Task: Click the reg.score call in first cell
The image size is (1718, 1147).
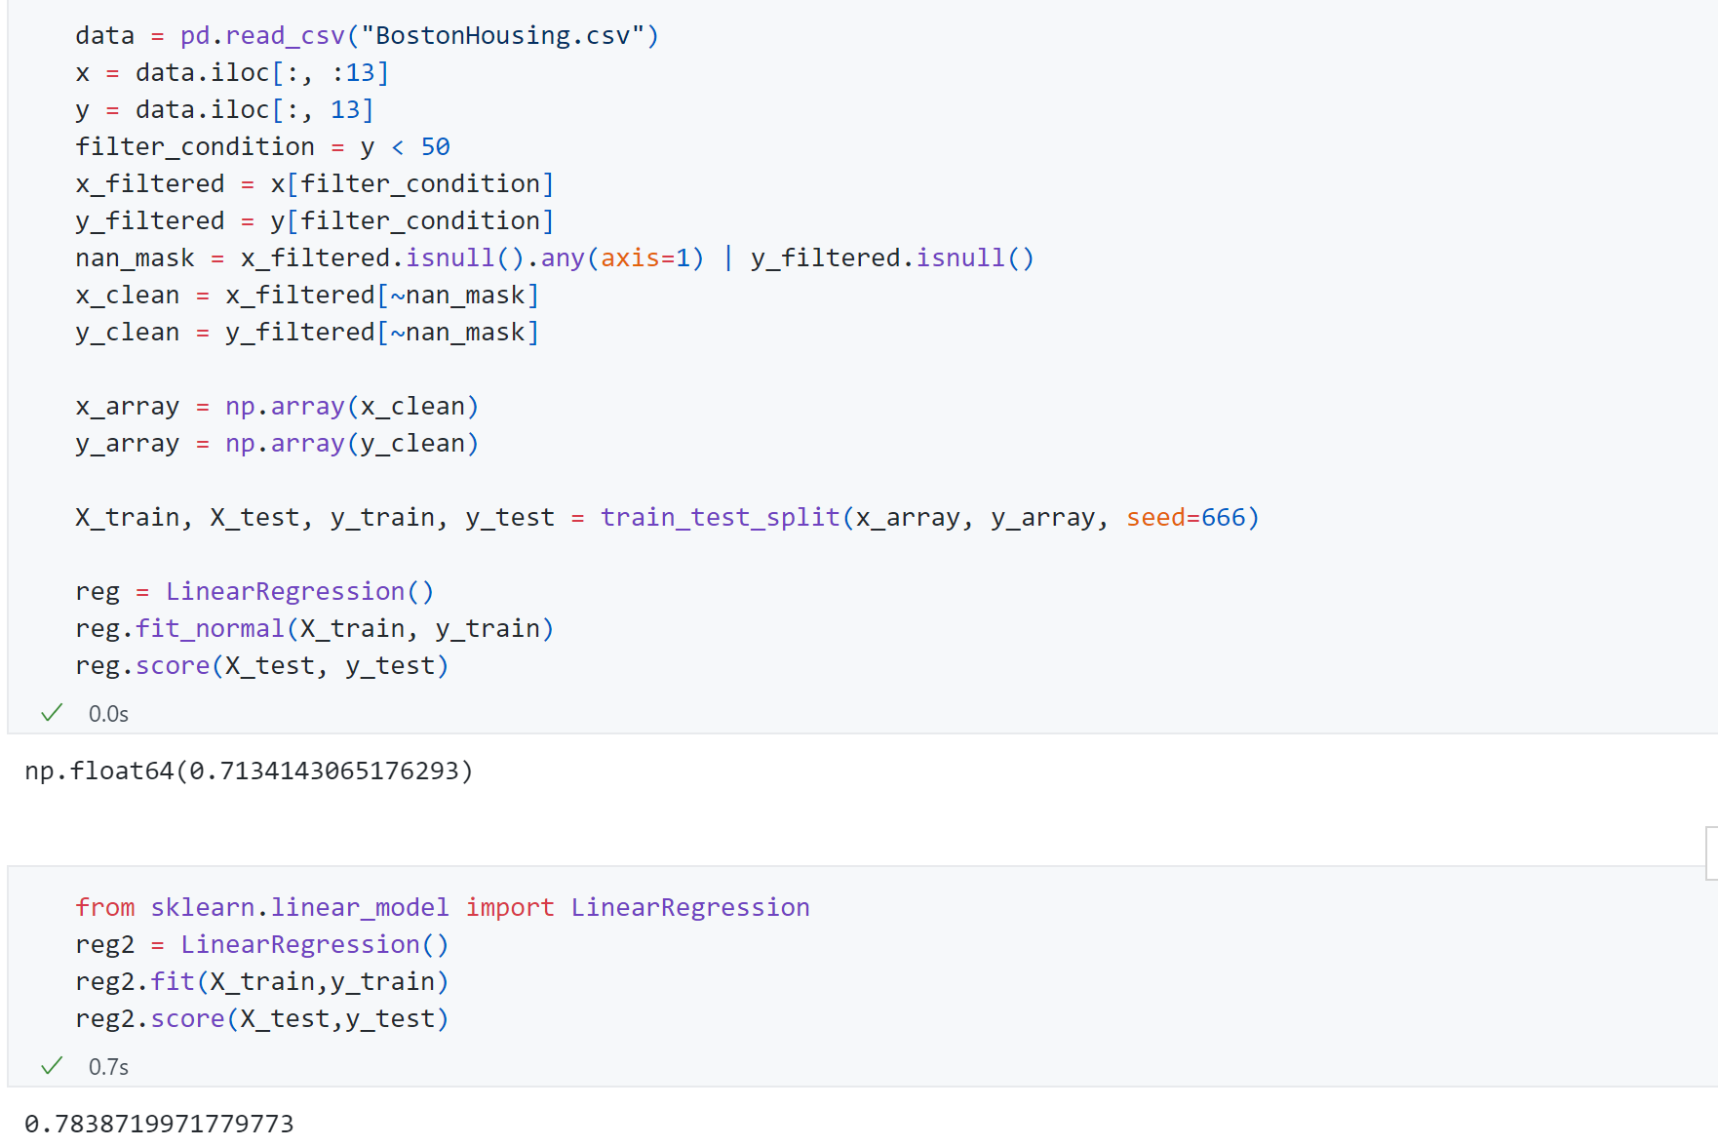Action: coord(261,665)
